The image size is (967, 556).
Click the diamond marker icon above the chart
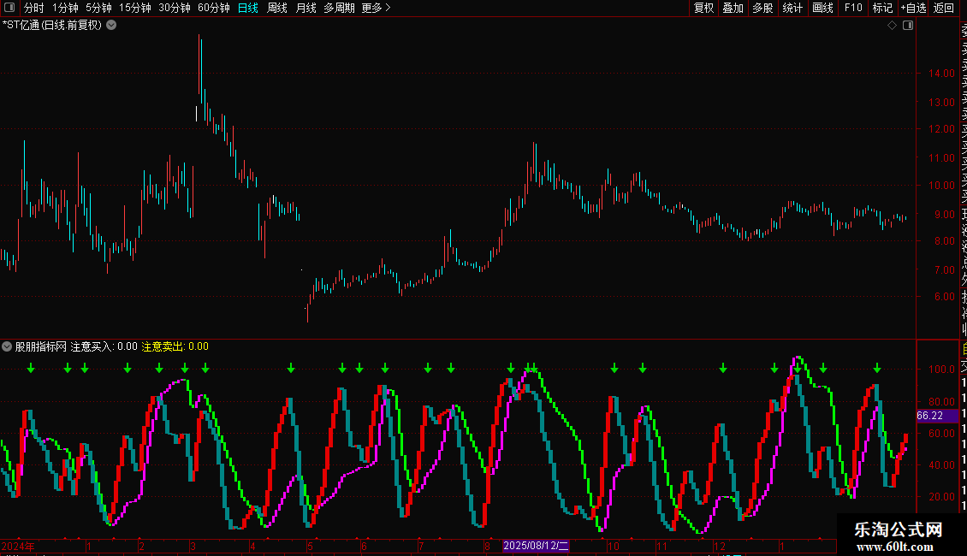[x=892, y=26]
